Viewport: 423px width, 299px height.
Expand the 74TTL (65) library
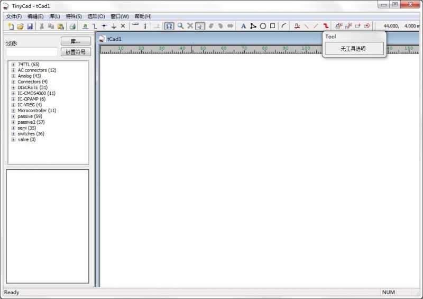[13, 65]
